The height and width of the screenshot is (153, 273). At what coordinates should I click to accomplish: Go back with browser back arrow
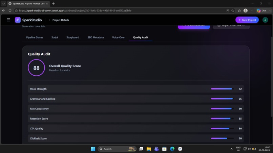pos(3,10)
